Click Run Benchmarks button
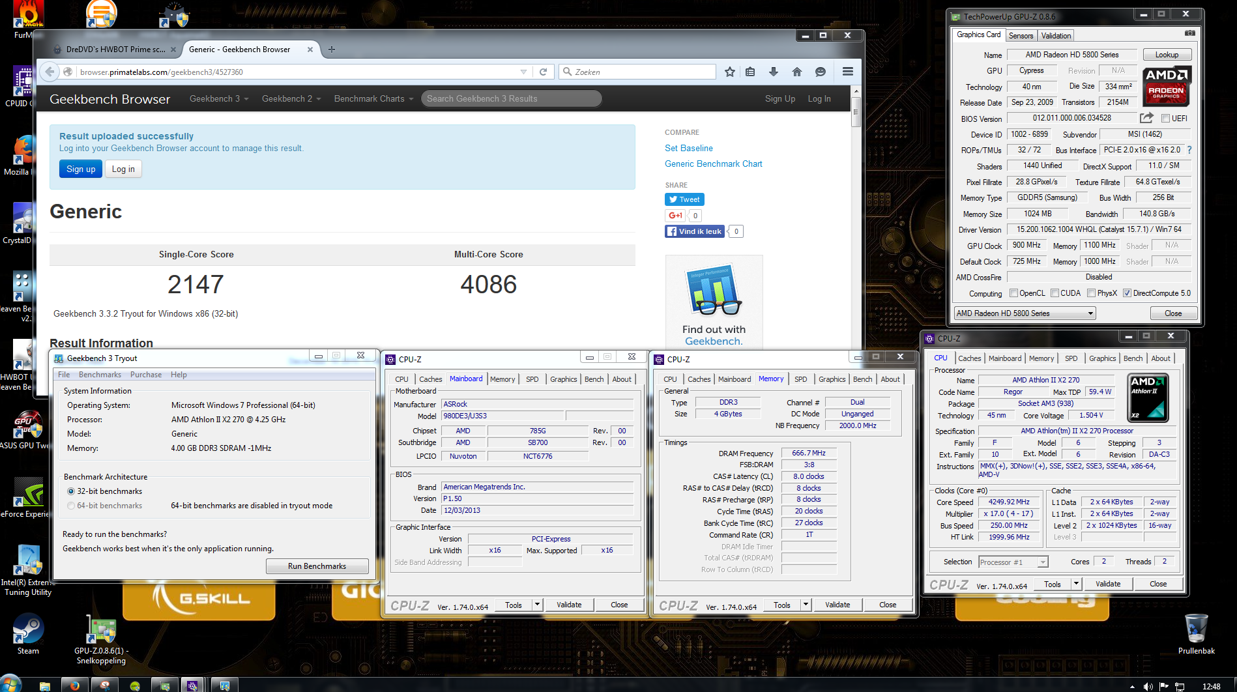This screenshot has width=1237, height=692. coord(317,566)
